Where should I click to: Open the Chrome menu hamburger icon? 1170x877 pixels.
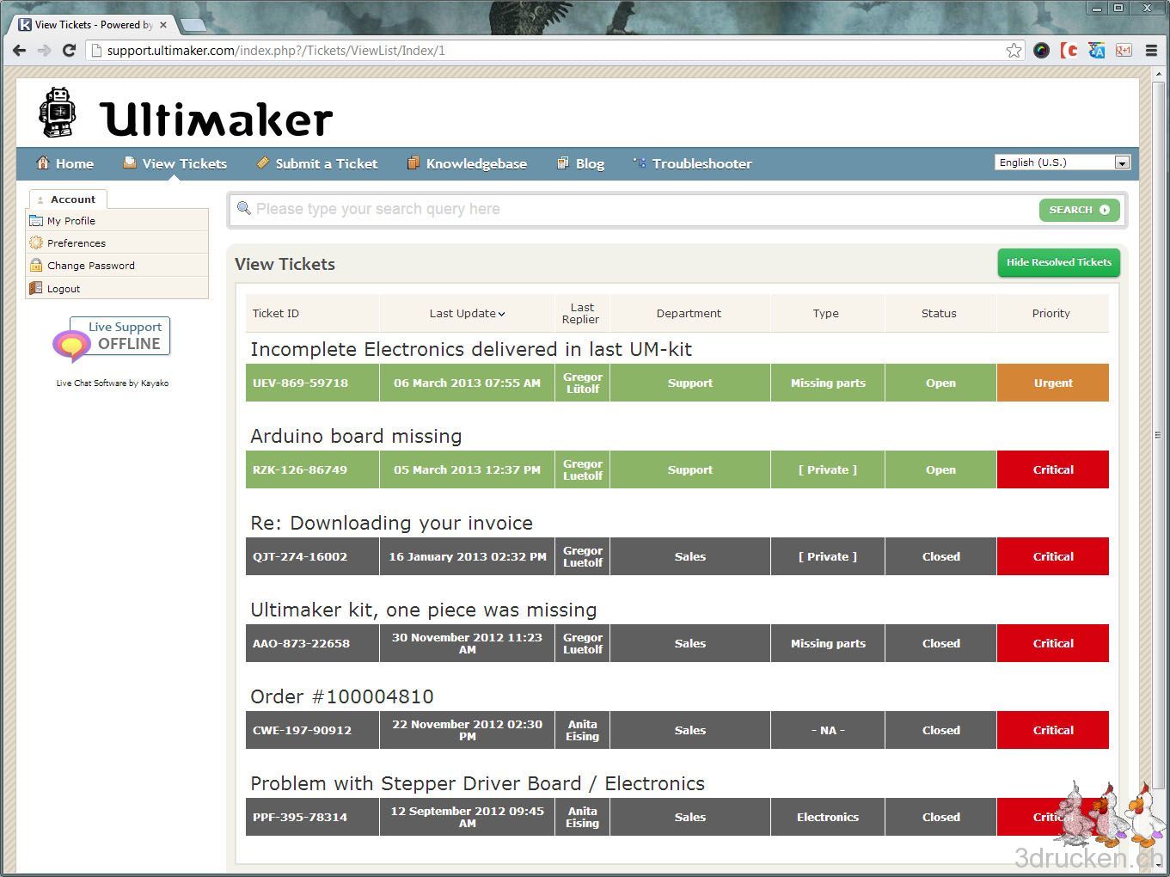tap(1151, 50)
